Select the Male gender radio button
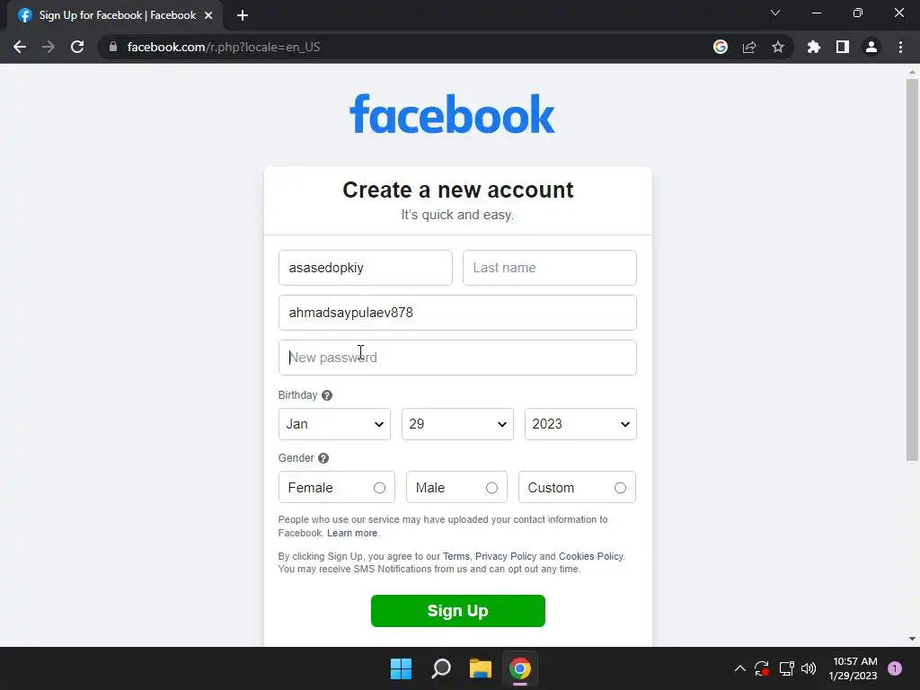Screen dimensions: 920x690 click(x=491, y=488)
